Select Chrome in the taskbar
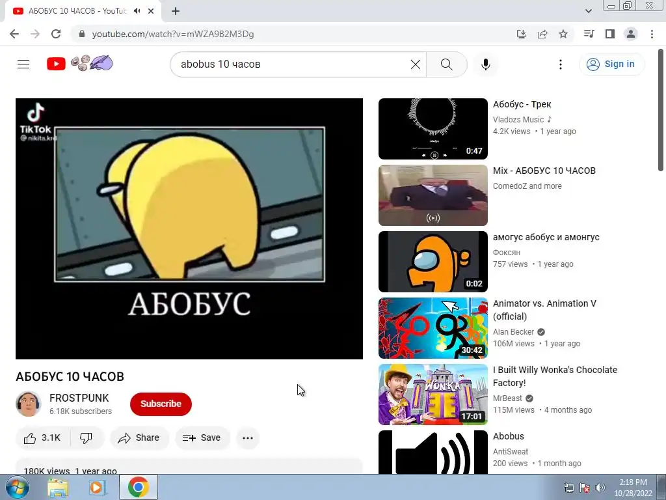Viewport: 666px width, 500px height. 138,487
